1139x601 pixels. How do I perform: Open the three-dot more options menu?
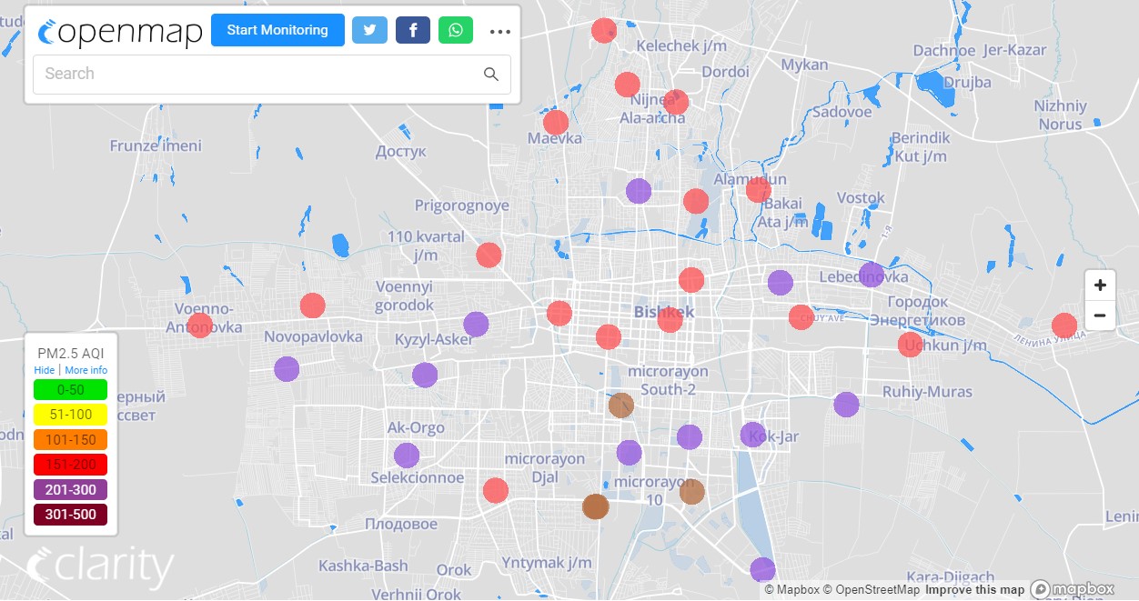499,31
